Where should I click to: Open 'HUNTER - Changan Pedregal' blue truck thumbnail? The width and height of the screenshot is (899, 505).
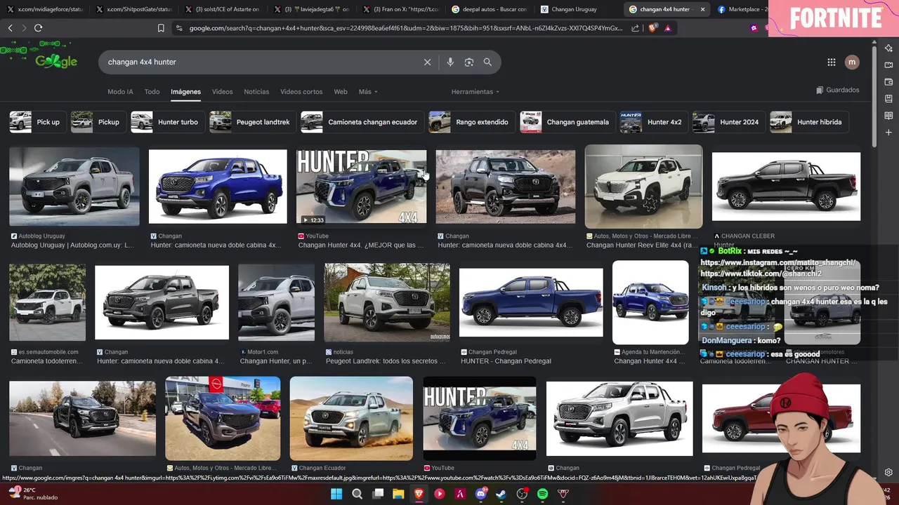click(x=531, y=302)
